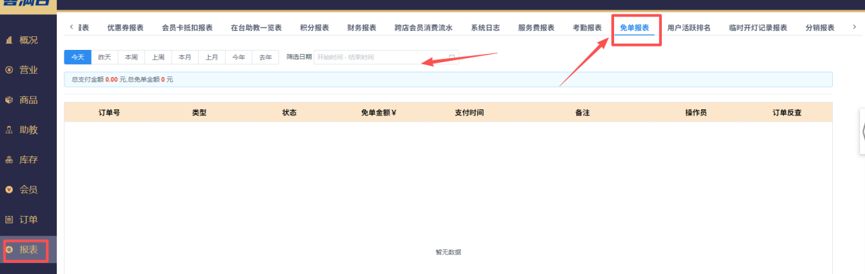Switch to the 分销报表 tab
The image size is (865, 274).
click(820, 28)
